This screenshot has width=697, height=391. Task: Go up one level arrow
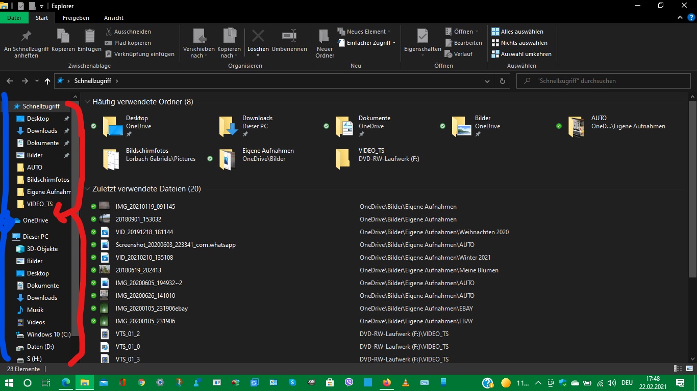point(47,81)
